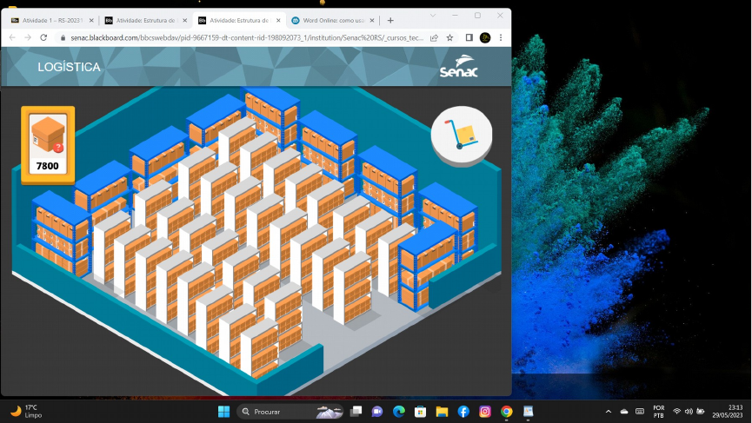Reload the page with the refresh button
The image size is (752, 423).
point(43,37)
